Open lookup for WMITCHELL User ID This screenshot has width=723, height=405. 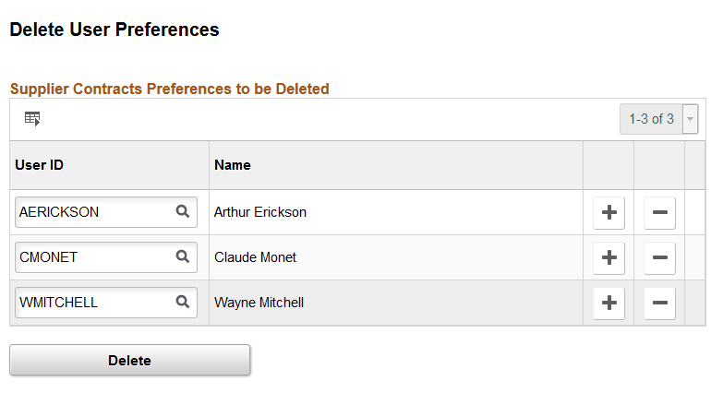183,302
